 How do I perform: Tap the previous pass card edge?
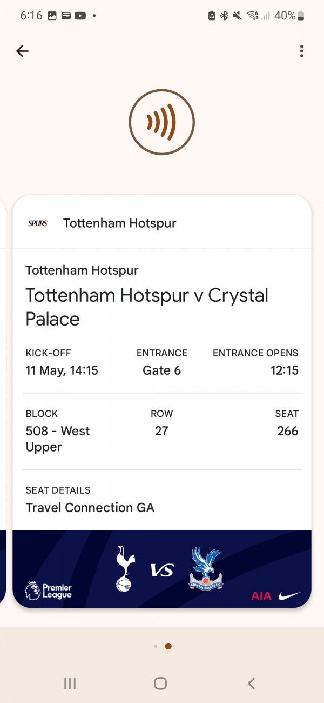click(3, 400)
